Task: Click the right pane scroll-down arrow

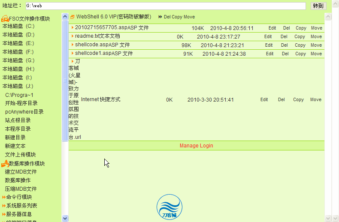Action: (328, 218)
